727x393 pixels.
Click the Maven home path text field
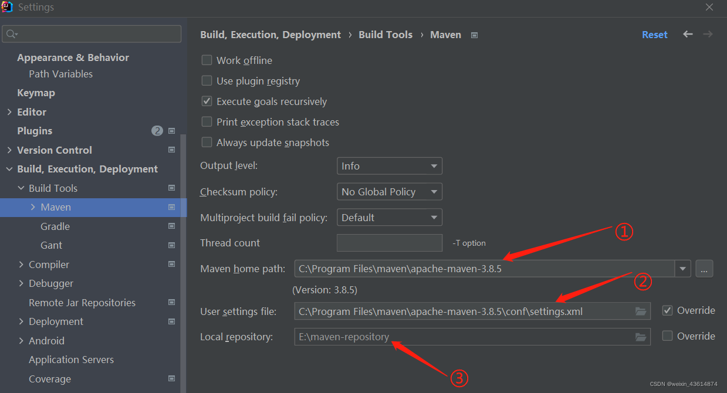(x=485, y=269)
